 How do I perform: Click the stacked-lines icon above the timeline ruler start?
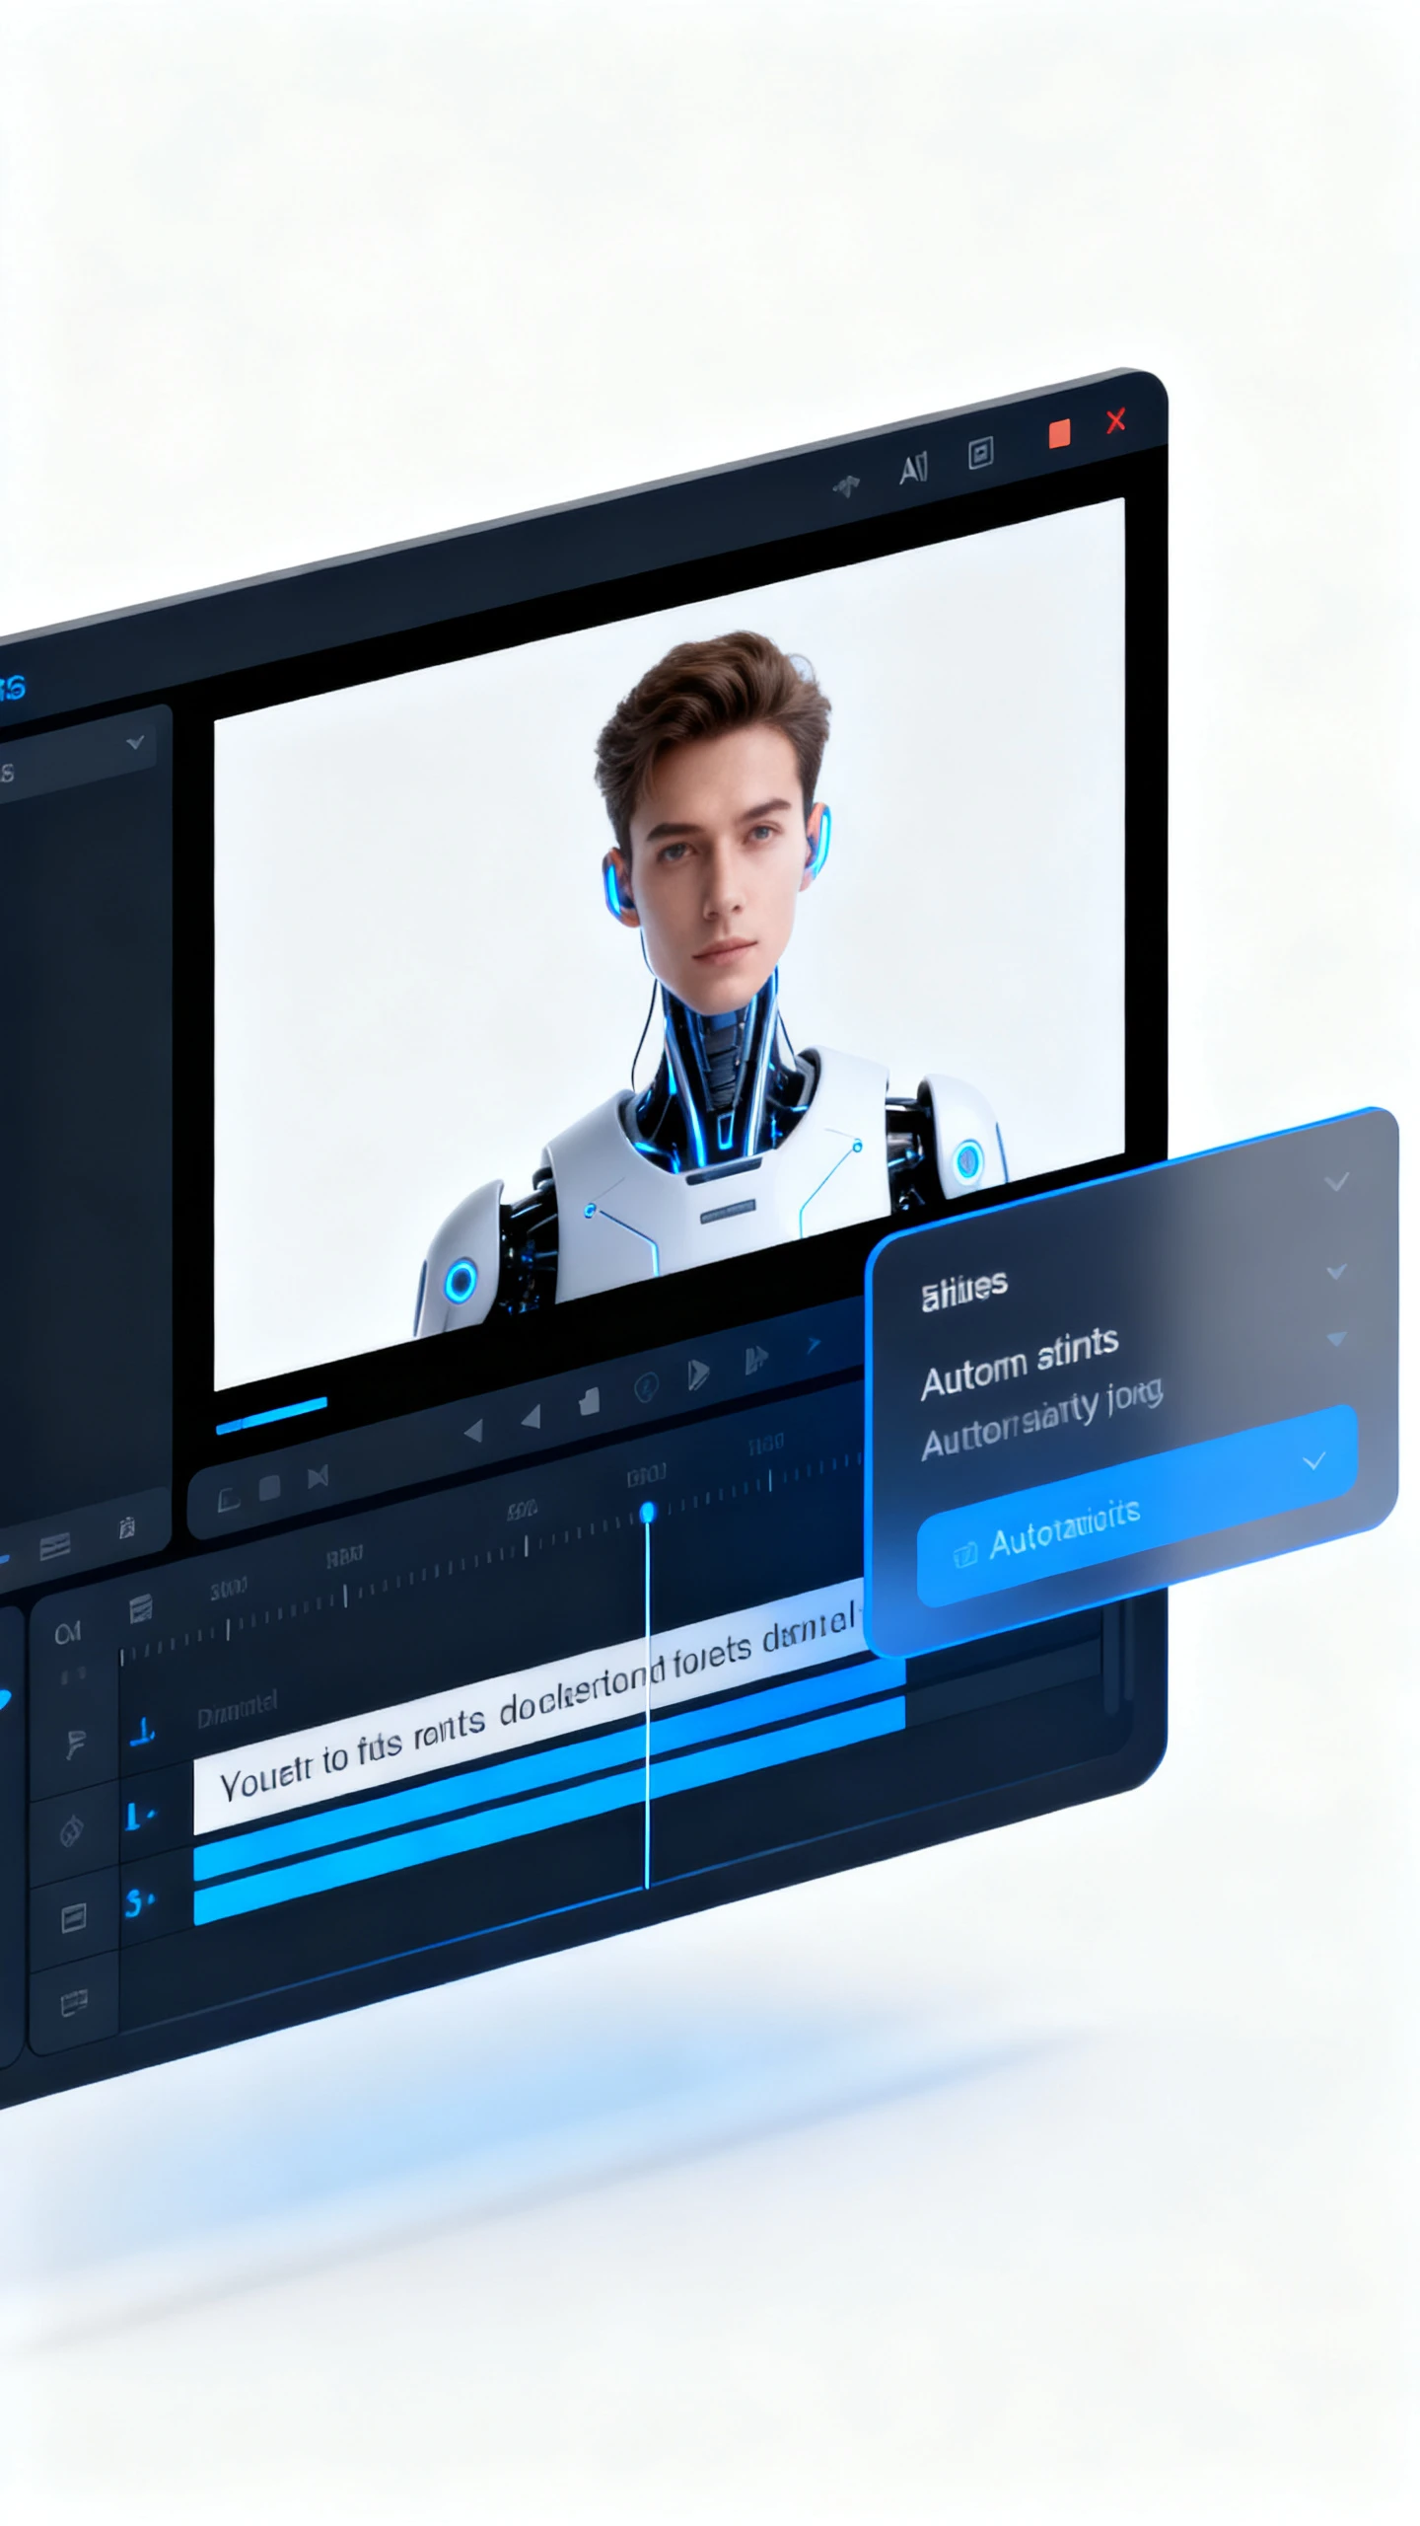[x=140, y=1609]
